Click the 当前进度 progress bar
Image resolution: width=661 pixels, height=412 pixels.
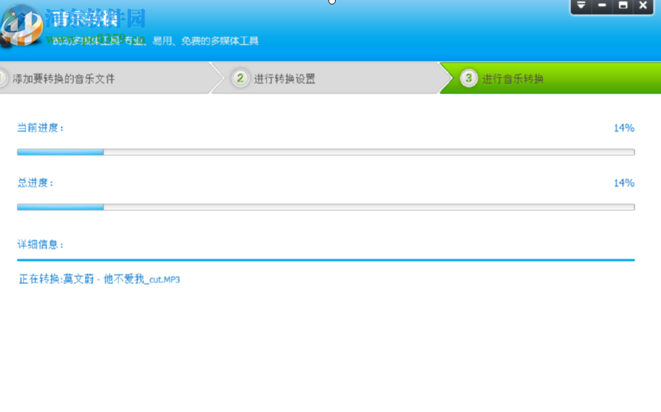click(326, 152)
